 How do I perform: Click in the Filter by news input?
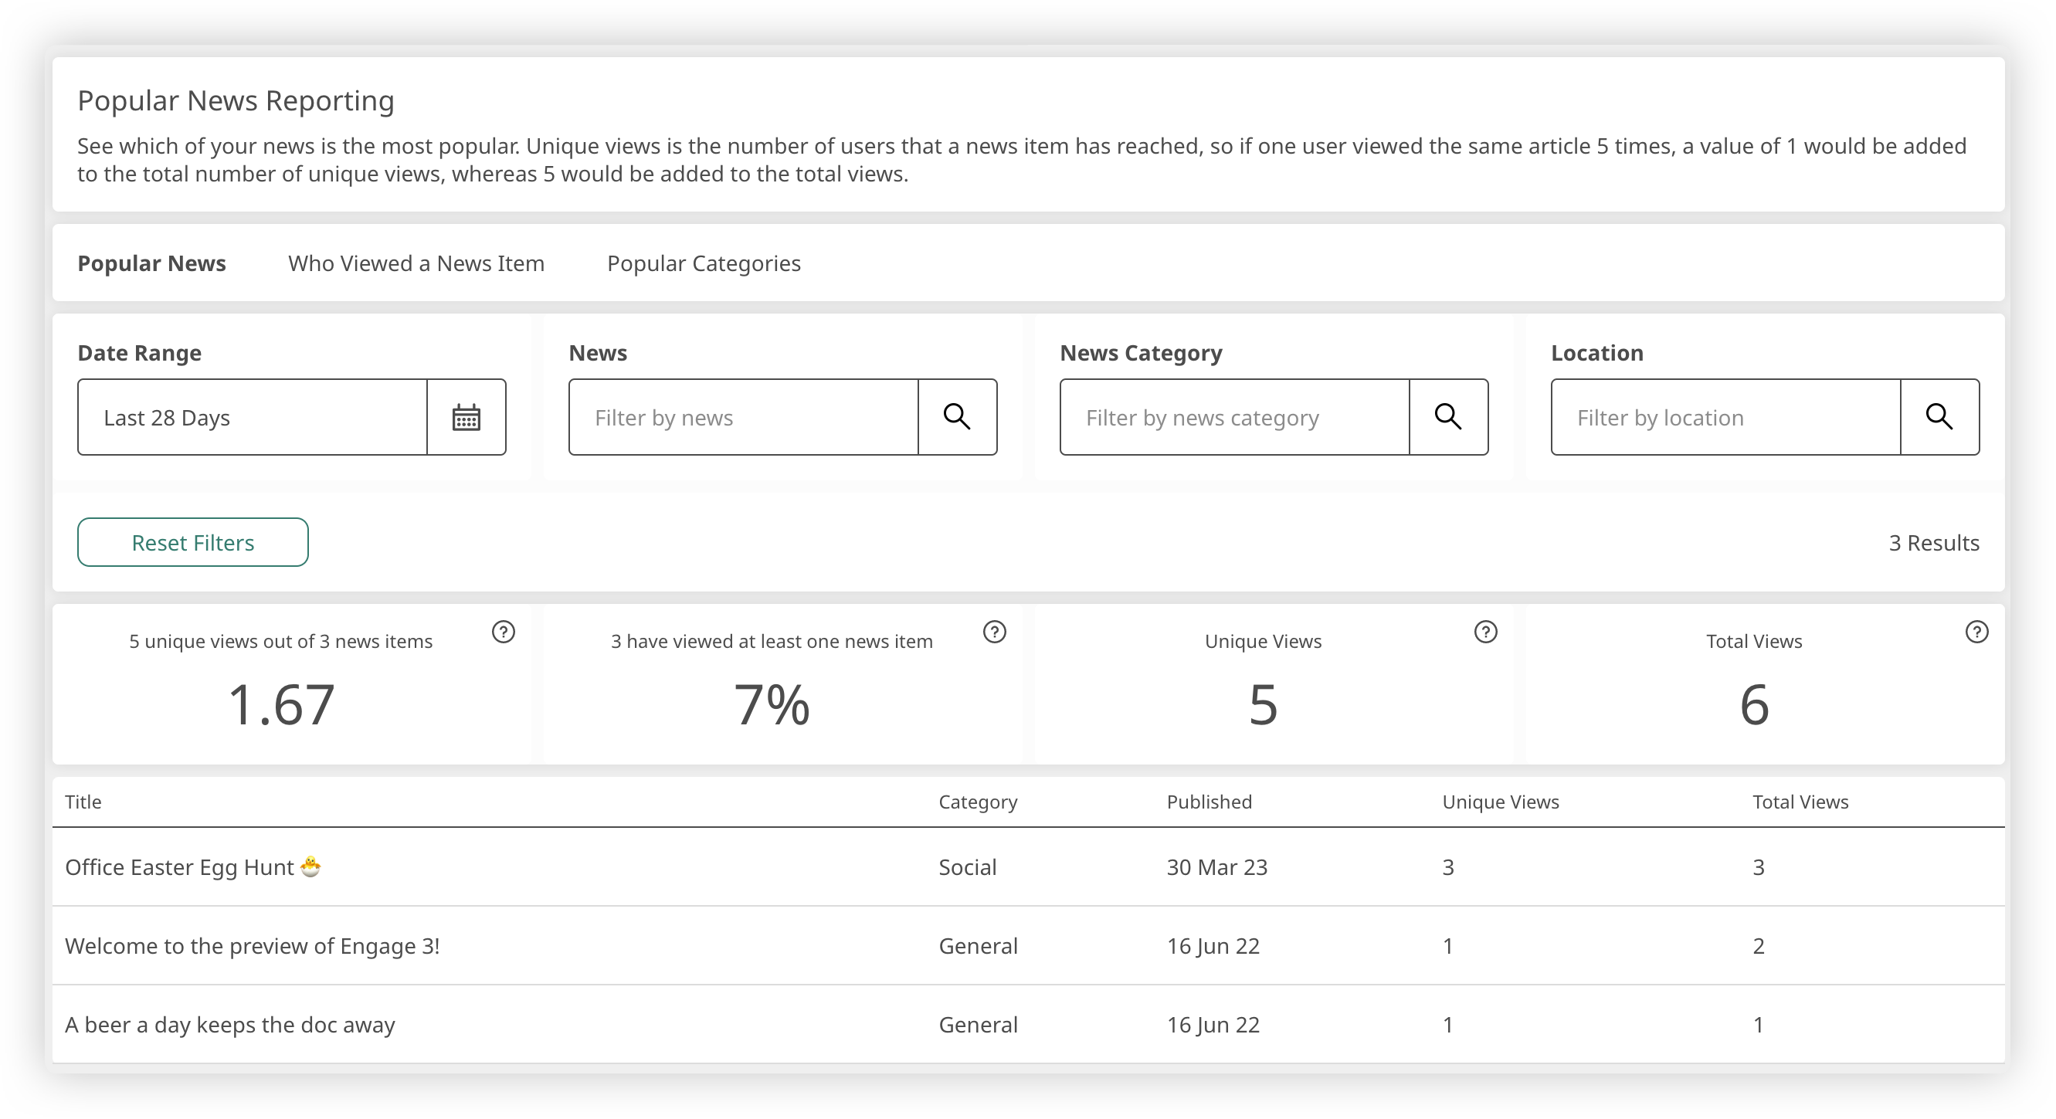pyautogui.click(x=743, y=418)
